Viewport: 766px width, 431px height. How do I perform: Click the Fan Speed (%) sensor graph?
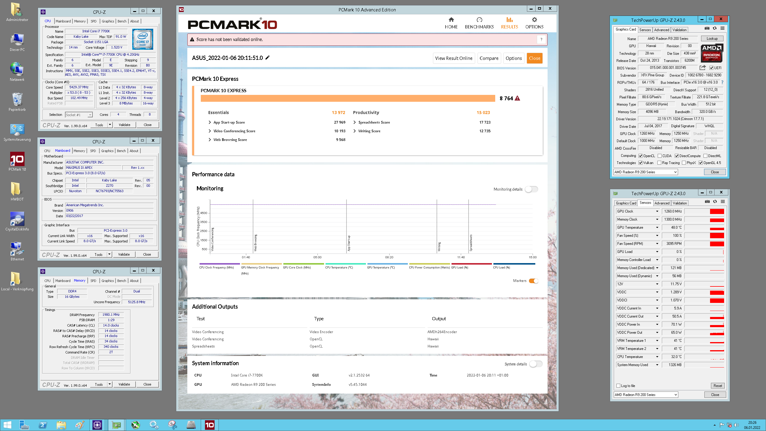(x=704, y=236)
